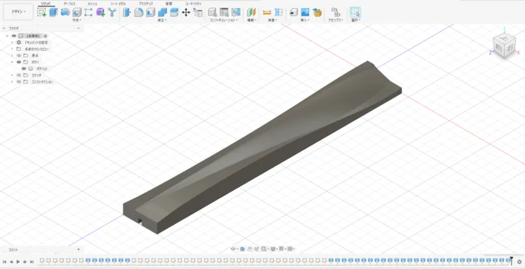The height and width of the screenshot is (269, 525).
Task: Collapse the ブラウザ panel header
Action: (78, 28)
